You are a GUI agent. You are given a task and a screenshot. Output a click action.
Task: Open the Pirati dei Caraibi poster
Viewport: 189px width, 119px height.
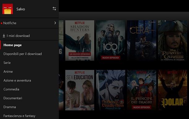point(173,40)
